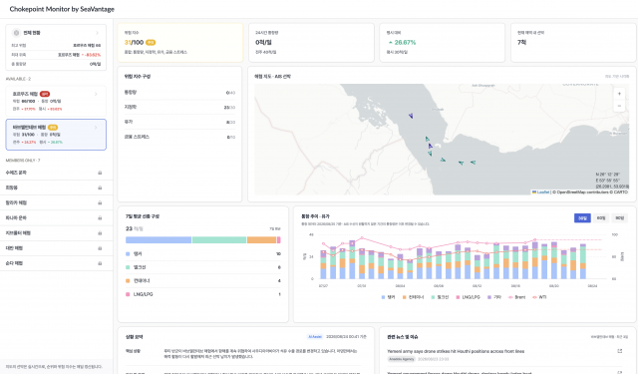Screen dimensions: 638x374
Task: Click the green up-arrow beside 26.67%
Action: [x=391, y=42]
